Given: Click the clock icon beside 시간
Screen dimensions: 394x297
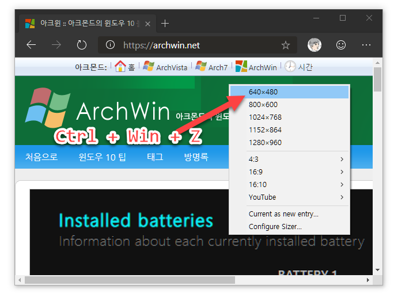Looking at the screenshot, I should [x=290, y=66].
